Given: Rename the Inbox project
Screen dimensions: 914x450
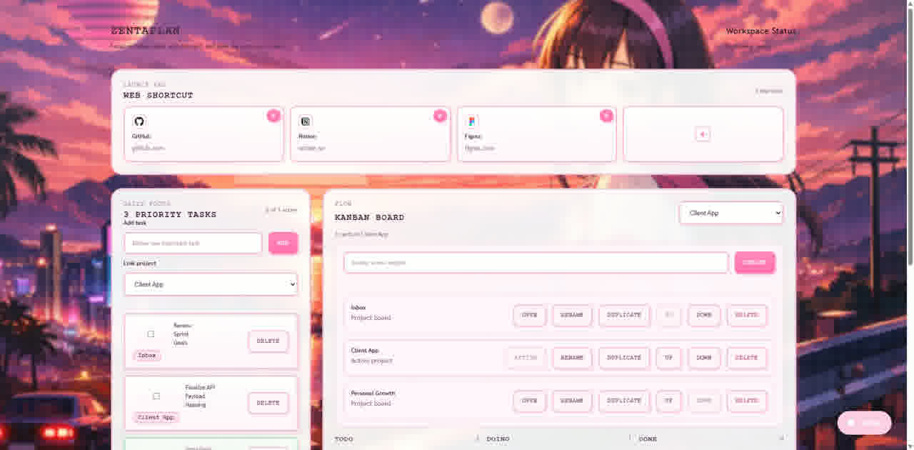Looking at the screenshot, I should 572,315.
